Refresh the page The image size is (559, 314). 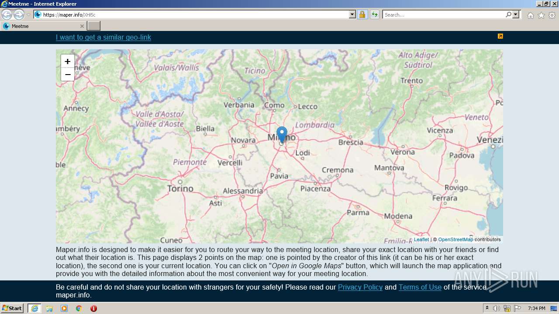click(x=375, y=14)
